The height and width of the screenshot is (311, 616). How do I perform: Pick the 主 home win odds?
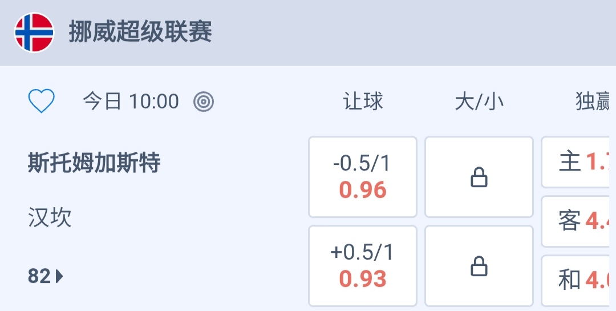point(579,162)
